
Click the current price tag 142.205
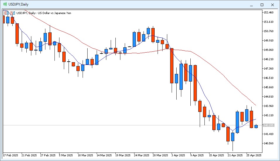(x=269, y=125)
